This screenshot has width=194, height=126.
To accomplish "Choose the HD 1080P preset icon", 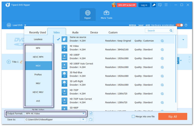I will pyautogui.click(x=65, y=57).
